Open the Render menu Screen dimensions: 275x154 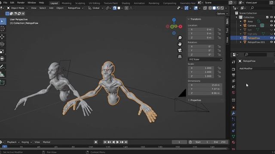pos(21,3)
